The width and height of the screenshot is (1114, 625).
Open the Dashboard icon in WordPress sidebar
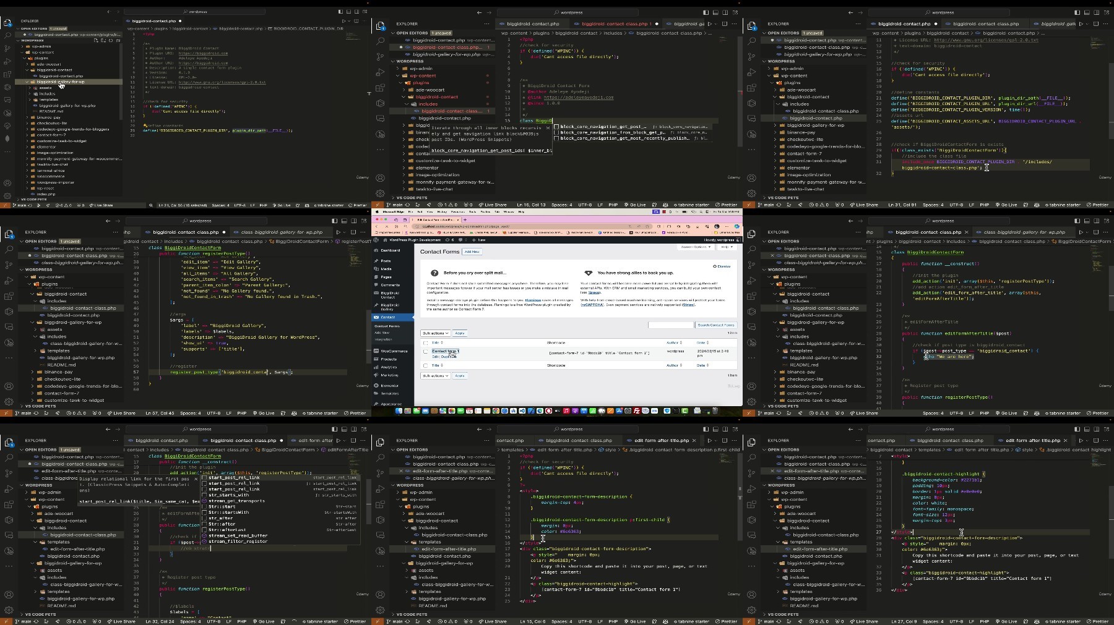[376, 250]
